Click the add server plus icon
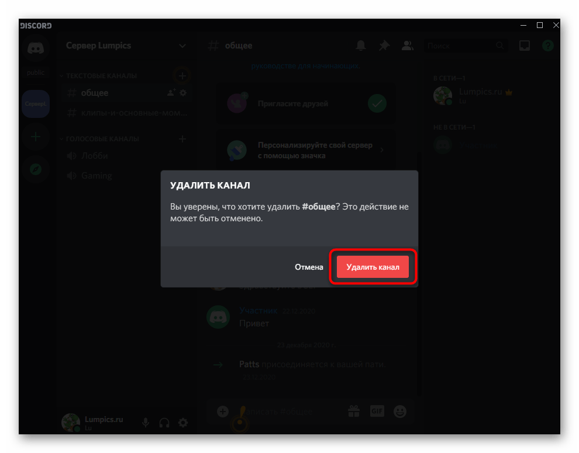The width and height of the screenshot is (579, 453). click(x=36, y=137)
